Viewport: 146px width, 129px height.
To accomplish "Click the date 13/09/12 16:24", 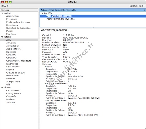I will tap(137, 6).
